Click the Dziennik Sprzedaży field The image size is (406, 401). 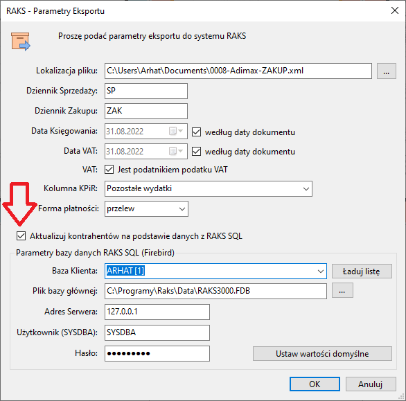click(x=146, y=91)
